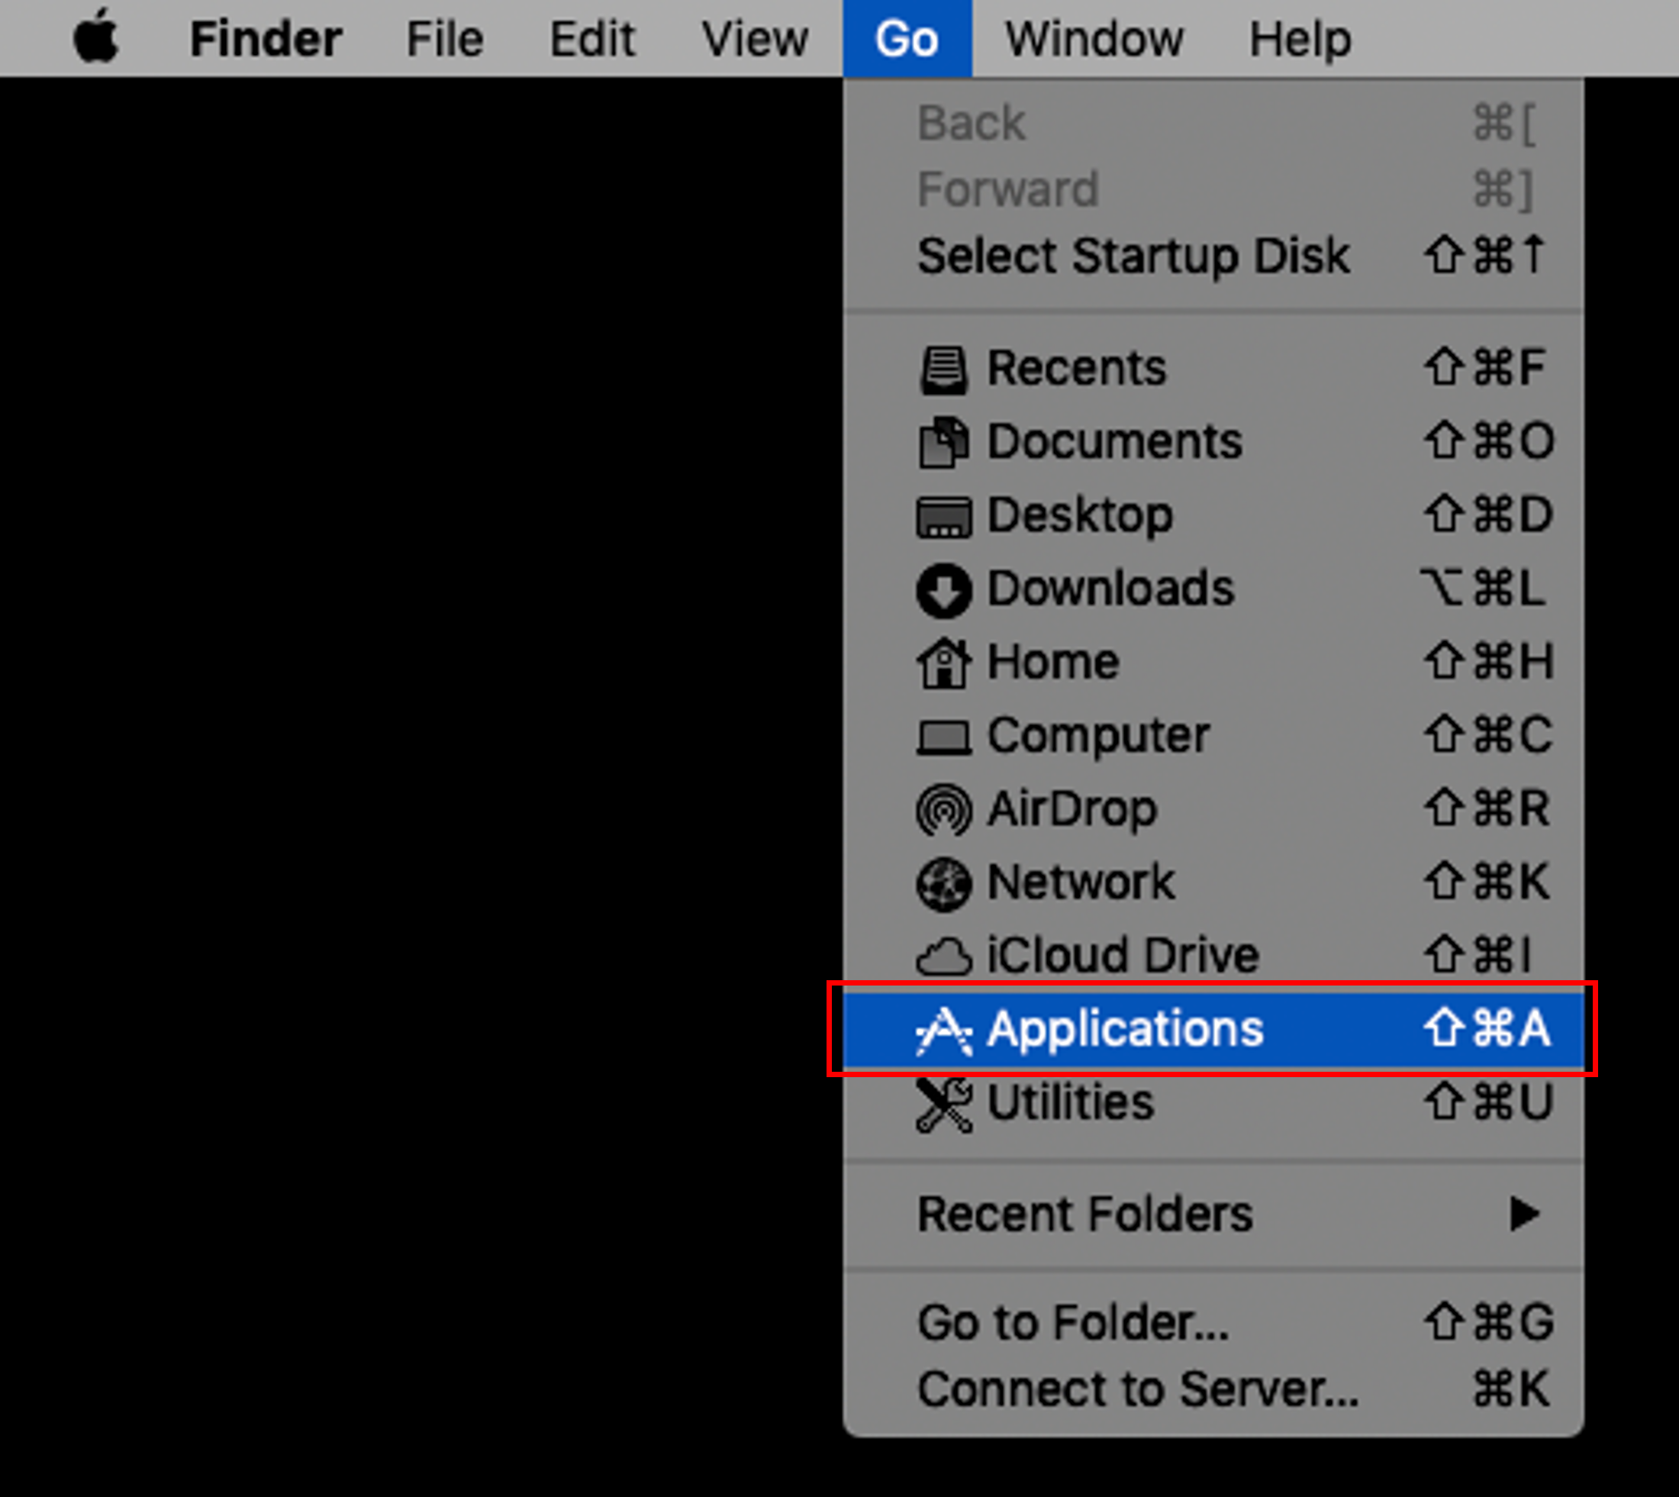Click the AirDrop radar icon
Image resolution: width=1679 pixels, height=1497 pixels.
pos(943,810)
